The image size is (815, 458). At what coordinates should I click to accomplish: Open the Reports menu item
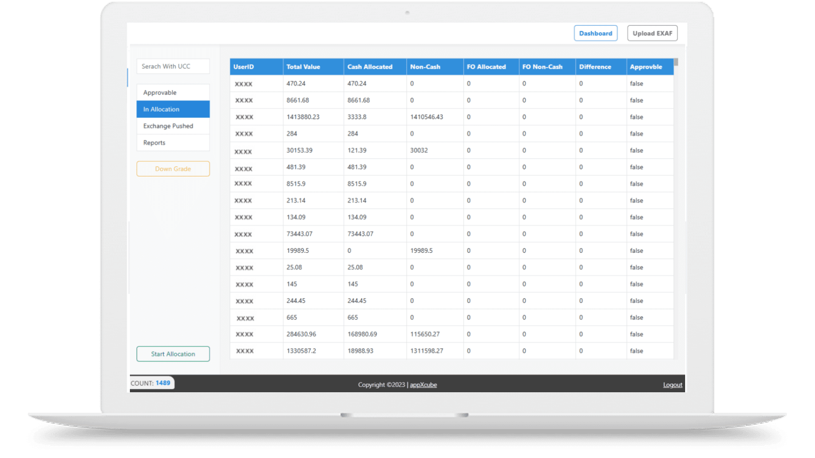point(173,143)
